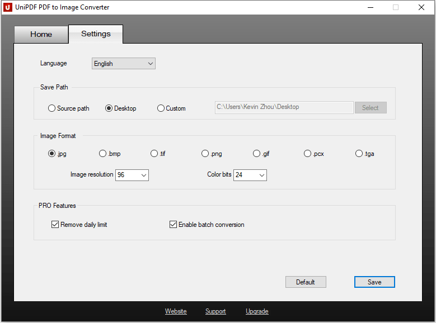436x323 pixels.
Task: Click the Default button
Action: tap(306, 282)
